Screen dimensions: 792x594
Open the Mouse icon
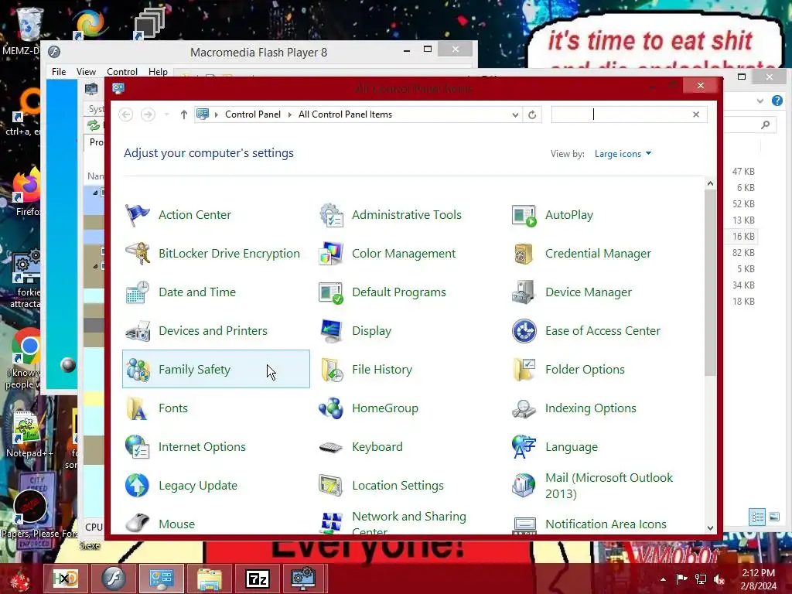point(138,524)
